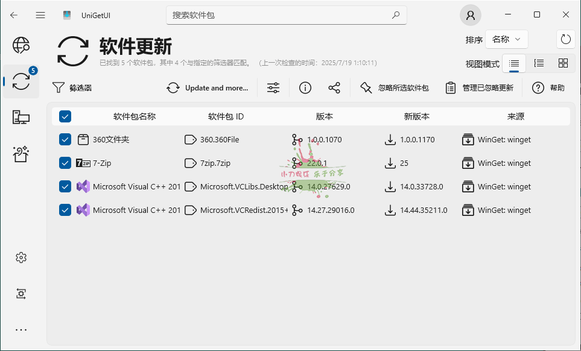Screen dimensions: 581x351
Task: Expand the 筛选器 filters panel
Action: 72,88
